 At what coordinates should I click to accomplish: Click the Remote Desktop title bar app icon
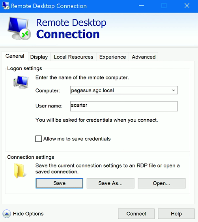coord(6,6)
